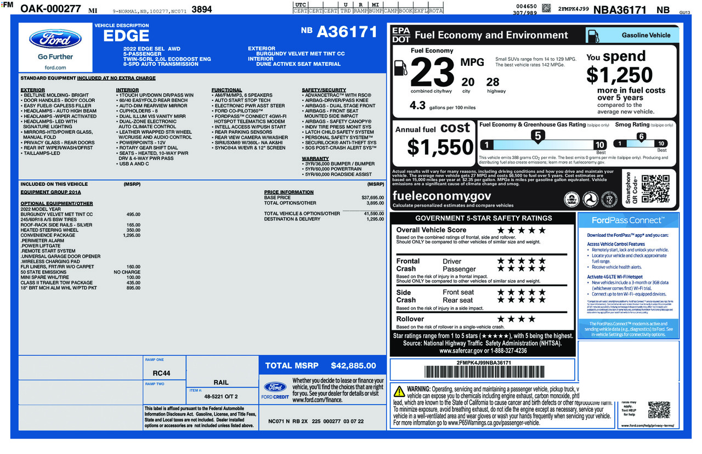Click the RC44 ramp one code
The image size is (702, 454).
[161, 373]
